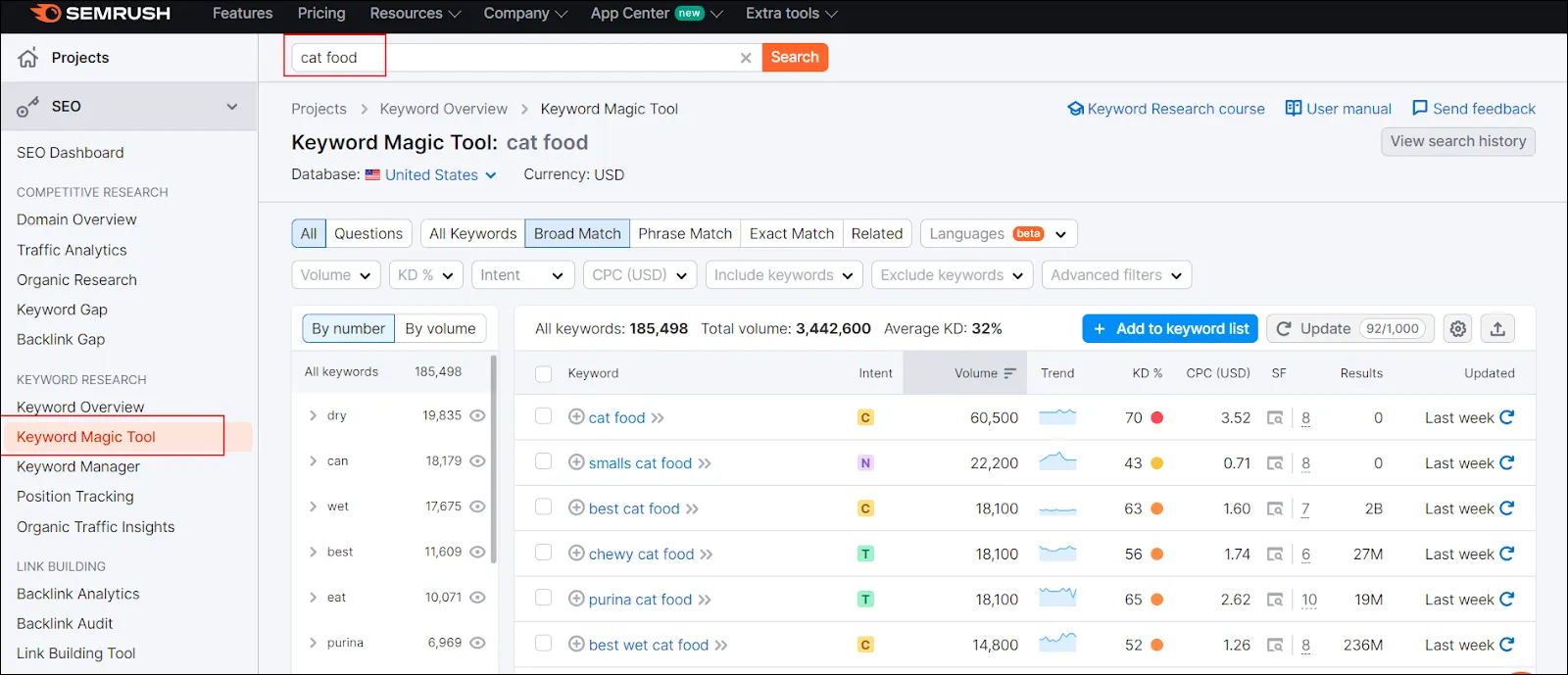Add cat food keyword with plus icon
Screen dimensions: 1568x675
pyautogui.click(x=576, y=416)
